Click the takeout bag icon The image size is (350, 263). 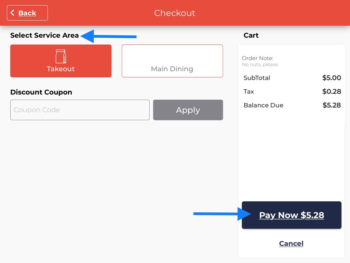pos(61,57)
